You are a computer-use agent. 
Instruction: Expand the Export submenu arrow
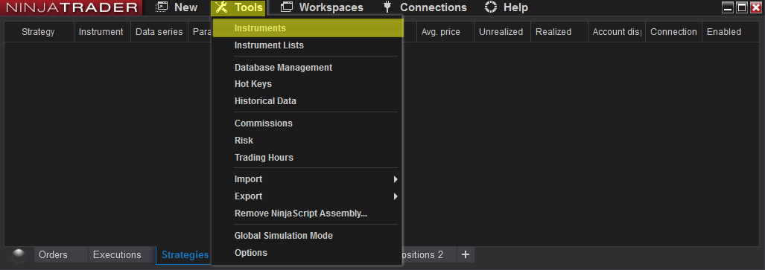[396, 196]
